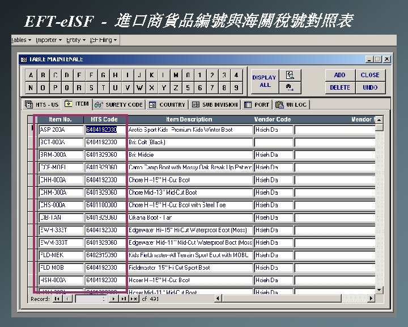Click vendor code in HSH-000A row

coord(274,280)
